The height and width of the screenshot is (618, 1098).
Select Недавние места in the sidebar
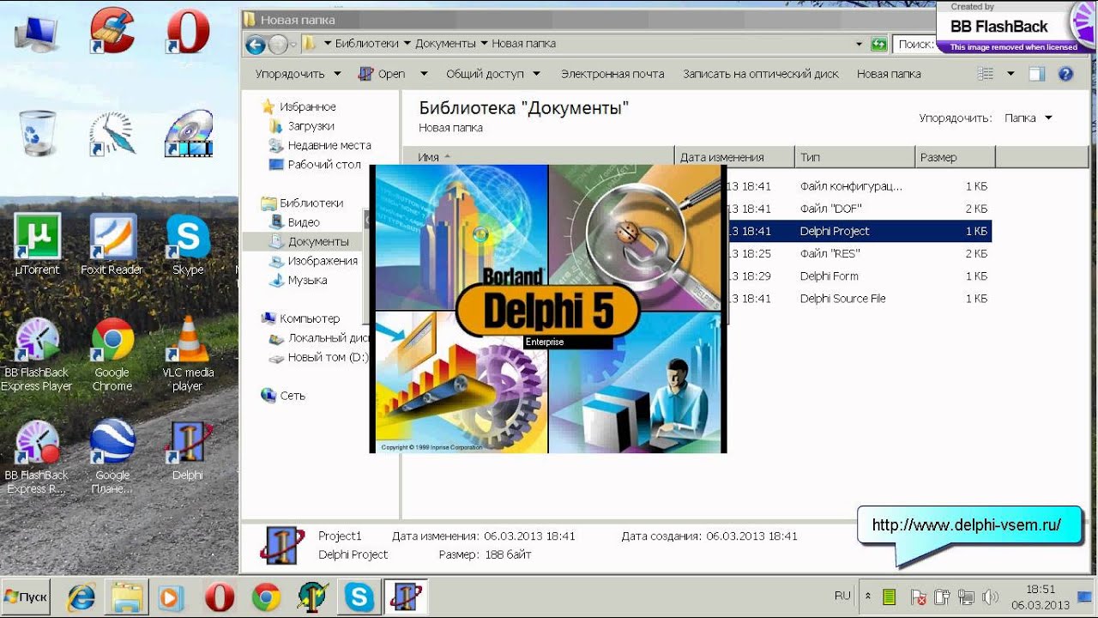click(320, 145)
